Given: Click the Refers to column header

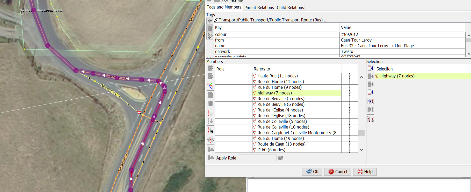Looking at the screenshot, I should click(297, 69).
